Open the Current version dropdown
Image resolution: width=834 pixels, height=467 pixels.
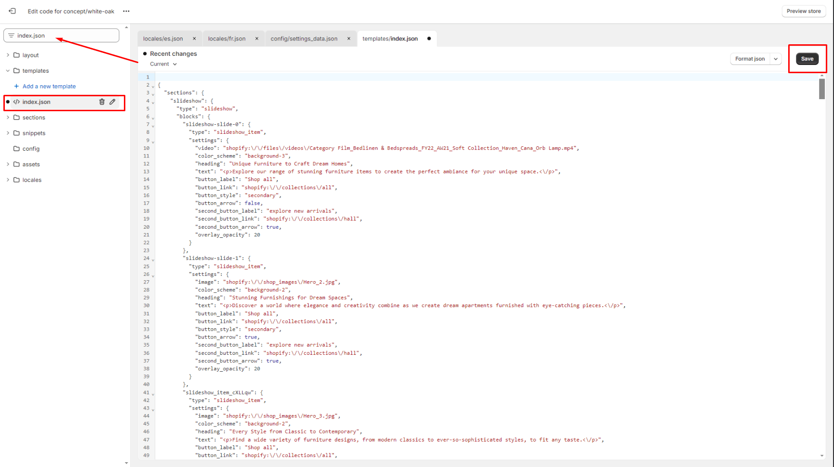click(x=163, y=64)
